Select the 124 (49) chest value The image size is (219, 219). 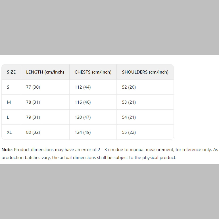point(83,132)
